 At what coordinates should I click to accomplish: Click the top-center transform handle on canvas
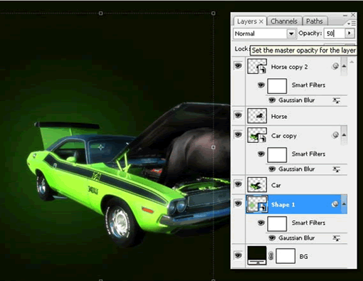click(100, 14)
